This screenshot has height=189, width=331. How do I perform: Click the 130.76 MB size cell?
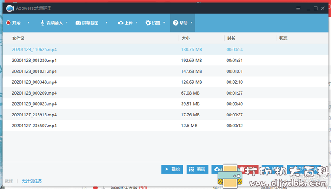192,49
